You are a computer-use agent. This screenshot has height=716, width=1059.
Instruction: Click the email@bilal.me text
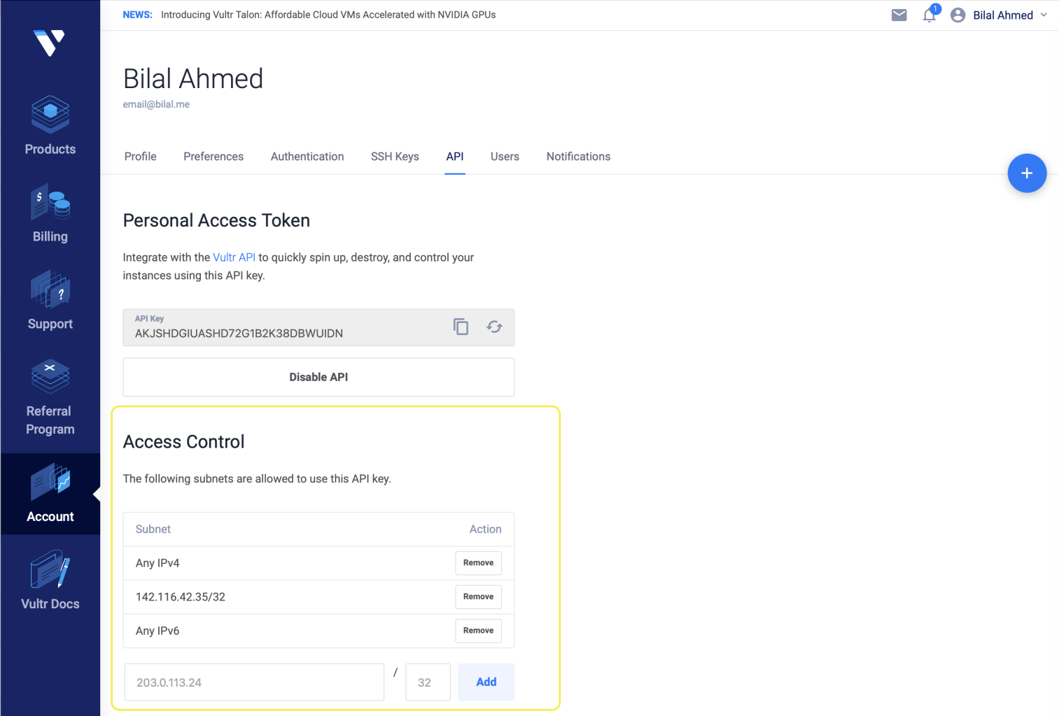(156, 104)
